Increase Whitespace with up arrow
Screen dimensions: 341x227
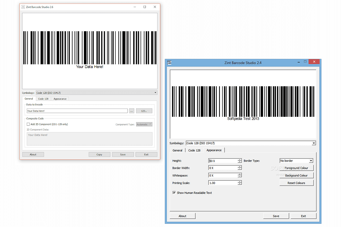click(x=240, y=174)
